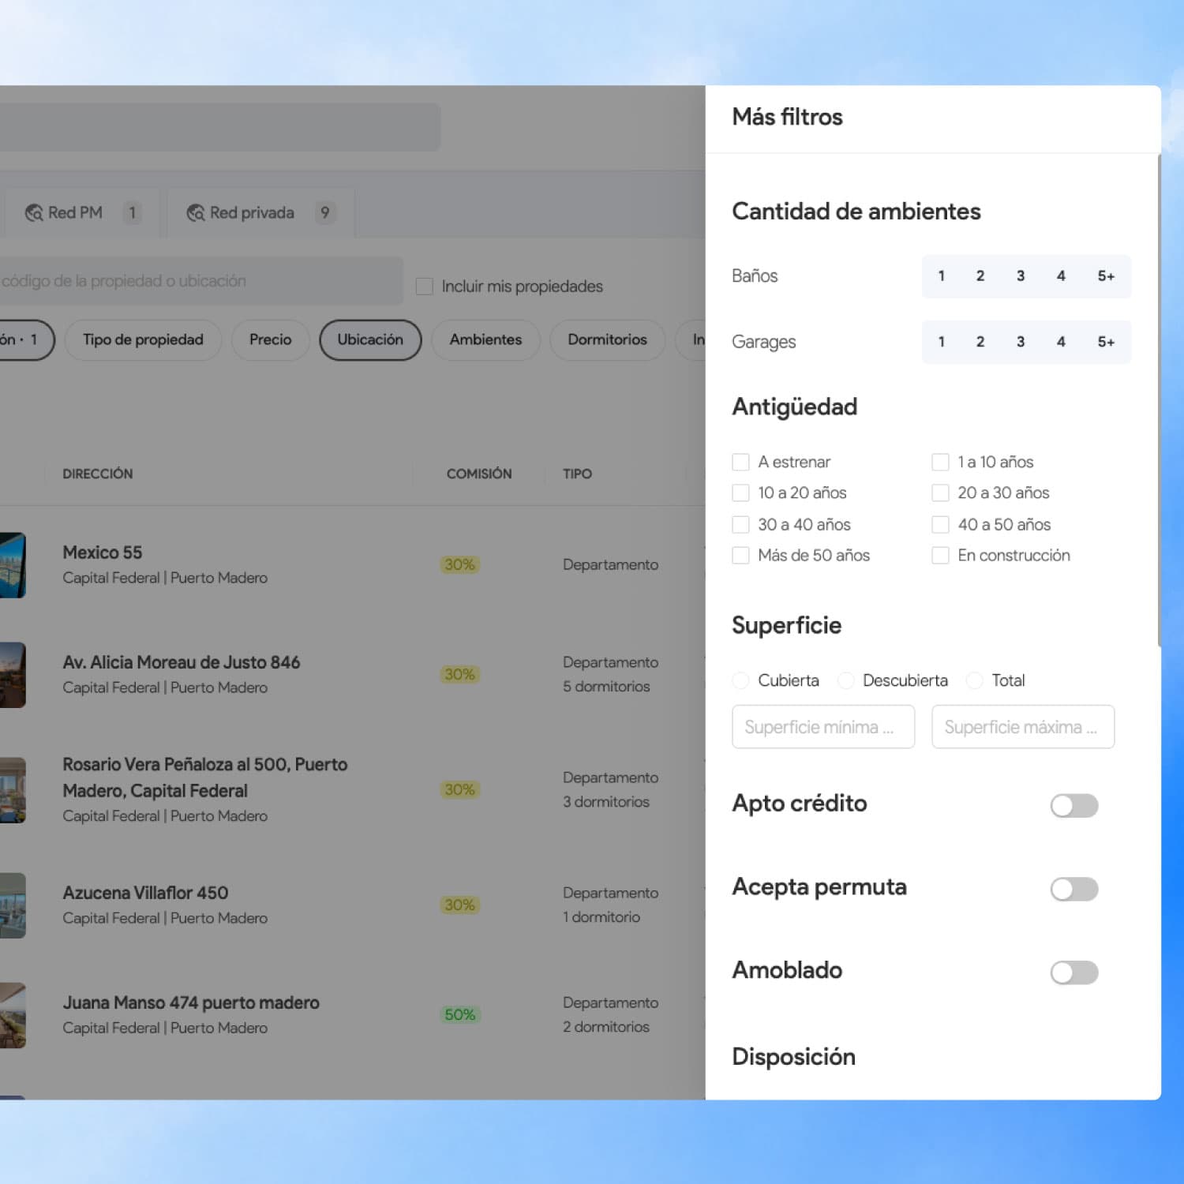
Task: Switch to the Red privada tab
Action: point(260,213)
